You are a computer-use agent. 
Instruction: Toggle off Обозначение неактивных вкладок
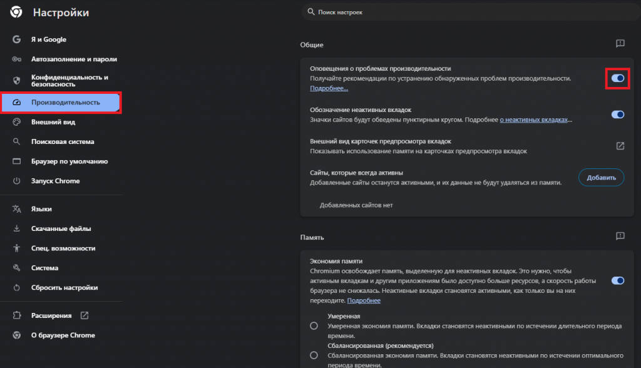[x=617, y=115]
